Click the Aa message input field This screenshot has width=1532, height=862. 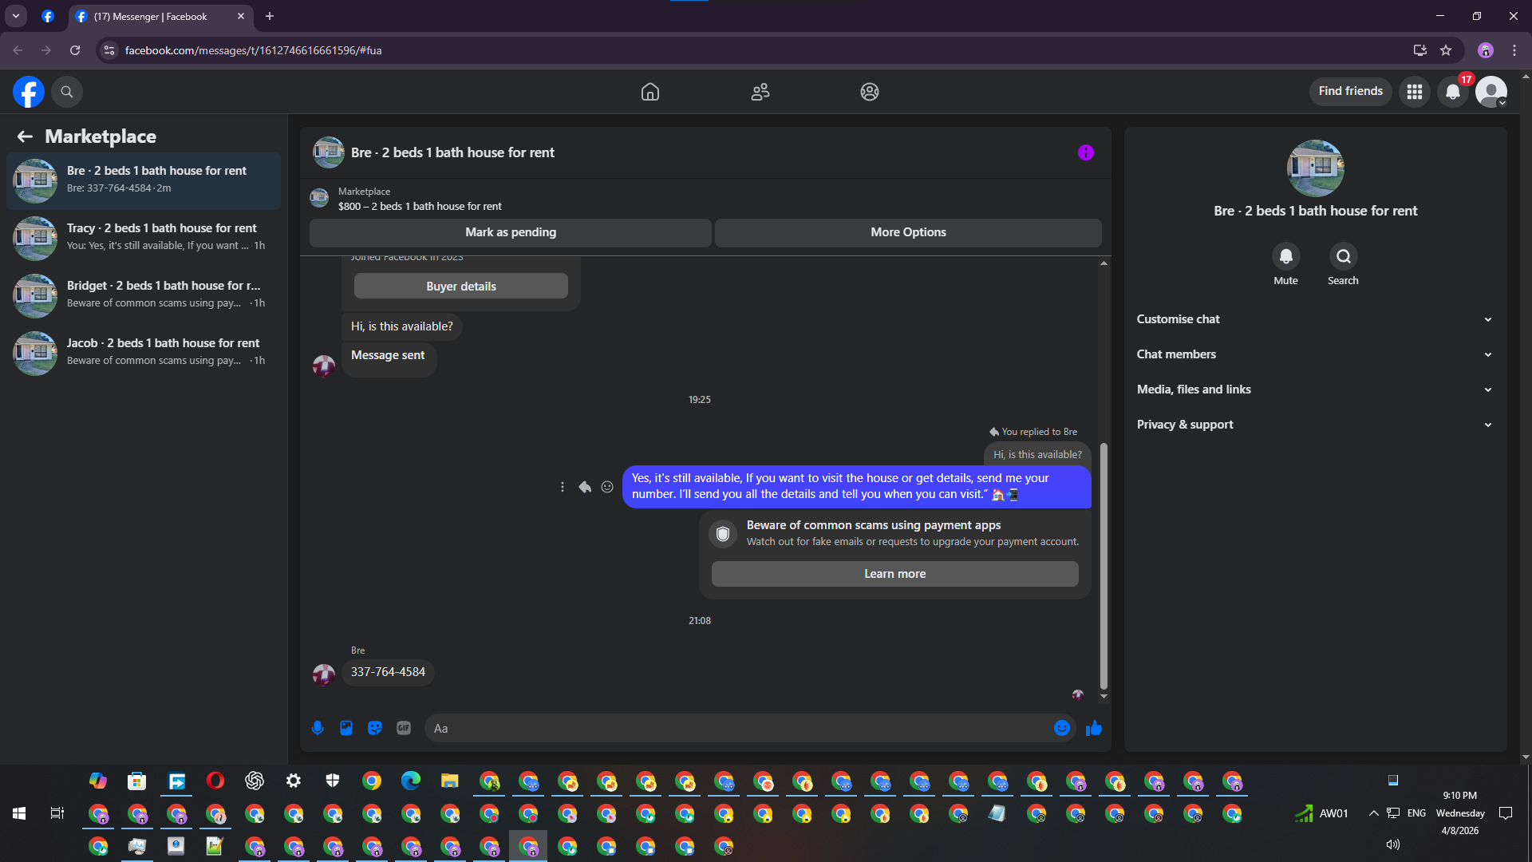point(734,728)
